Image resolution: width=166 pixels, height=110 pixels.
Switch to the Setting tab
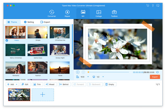29,22
